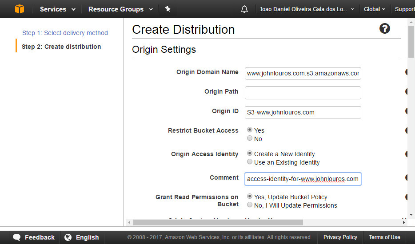Show info icon for Restrict Bucket Access
415x244 pixels.
coord(406,130)
